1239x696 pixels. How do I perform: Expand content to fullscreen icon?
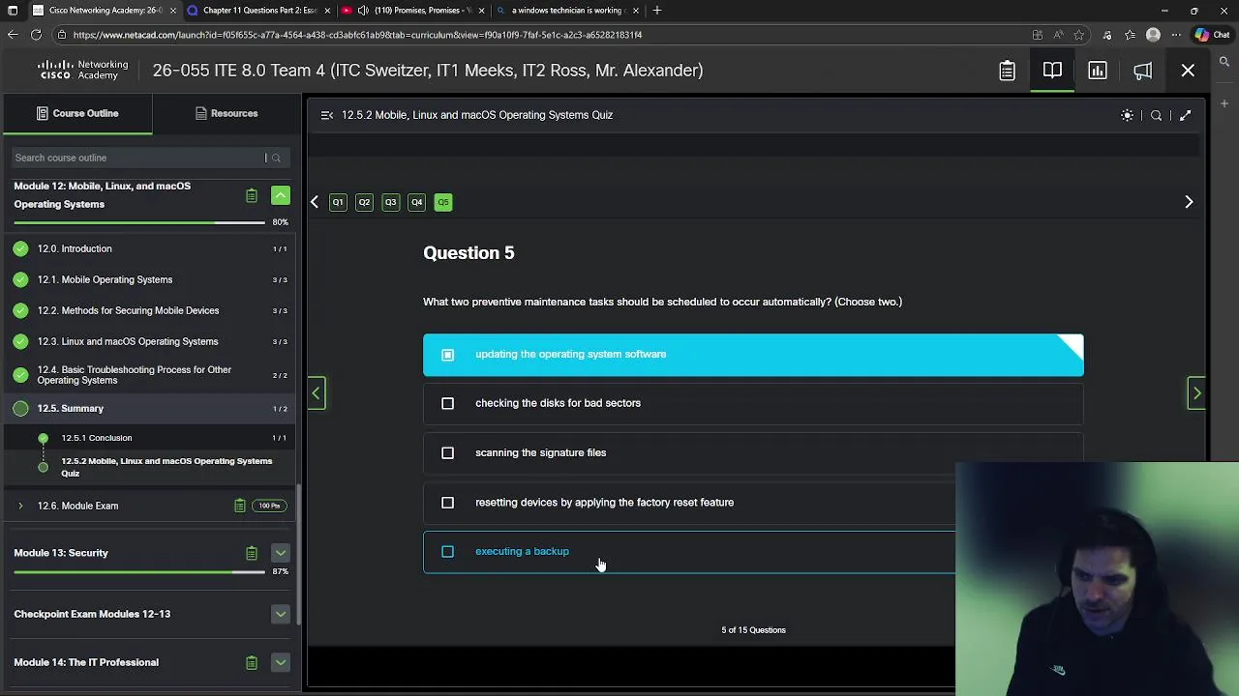click(1185, 115)
